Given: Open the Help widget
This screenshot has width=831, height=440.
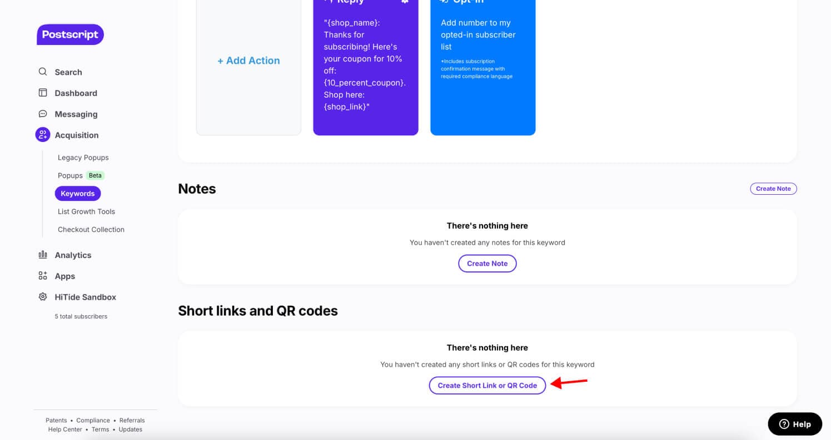Looking at the screenshot, I should (795, 424).
